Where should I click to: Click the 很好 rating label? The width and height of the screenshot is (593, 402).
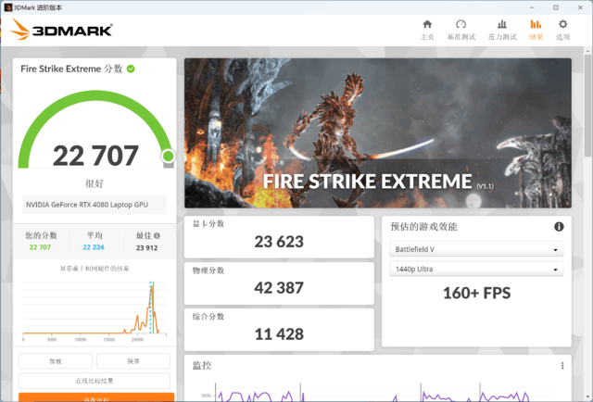[95, 183]
